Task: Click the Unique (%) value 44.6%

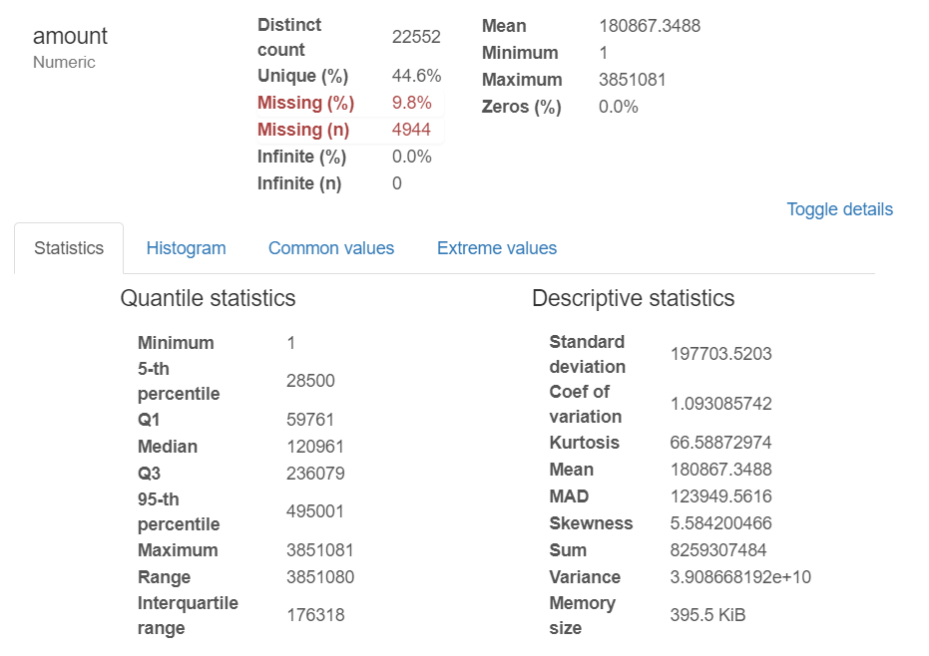Action: tap(418, 75)
